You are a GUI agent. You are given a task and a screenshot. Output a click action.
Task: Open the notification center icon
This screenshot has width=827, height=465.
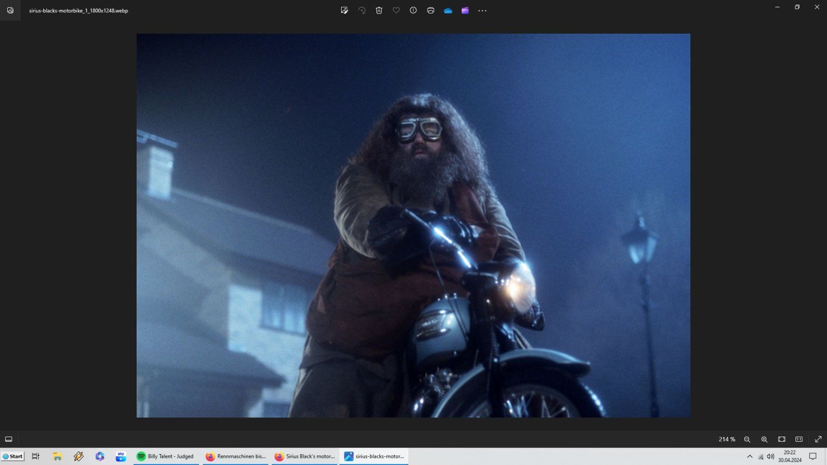click(x=813, y=456)
